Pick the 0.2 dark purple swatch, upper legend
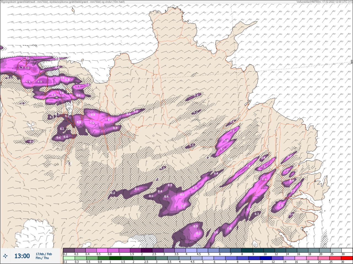The width and height of the screenshot is (353, 264). pyautogui.click(x=69, y=250)
